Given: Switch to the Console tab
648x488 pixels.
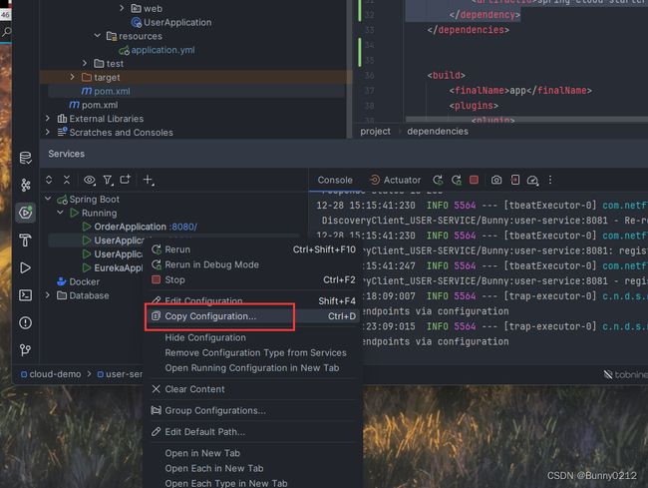Looking at the screenshot, I should pos(335,180).
